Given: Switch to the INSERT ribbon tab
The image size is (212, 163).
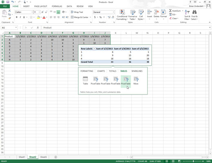Looking at the screenshot, I should point(26,6).
